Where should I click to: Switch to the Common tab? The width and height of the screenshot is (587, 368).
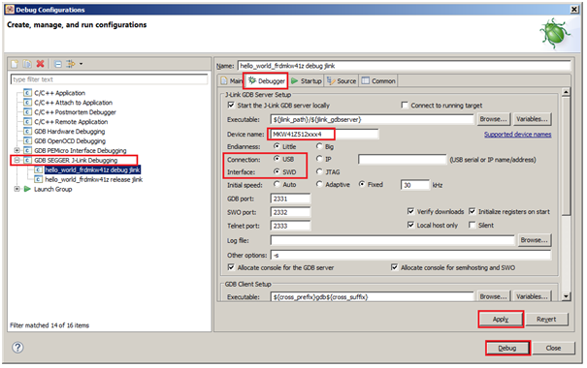[378, 80]
